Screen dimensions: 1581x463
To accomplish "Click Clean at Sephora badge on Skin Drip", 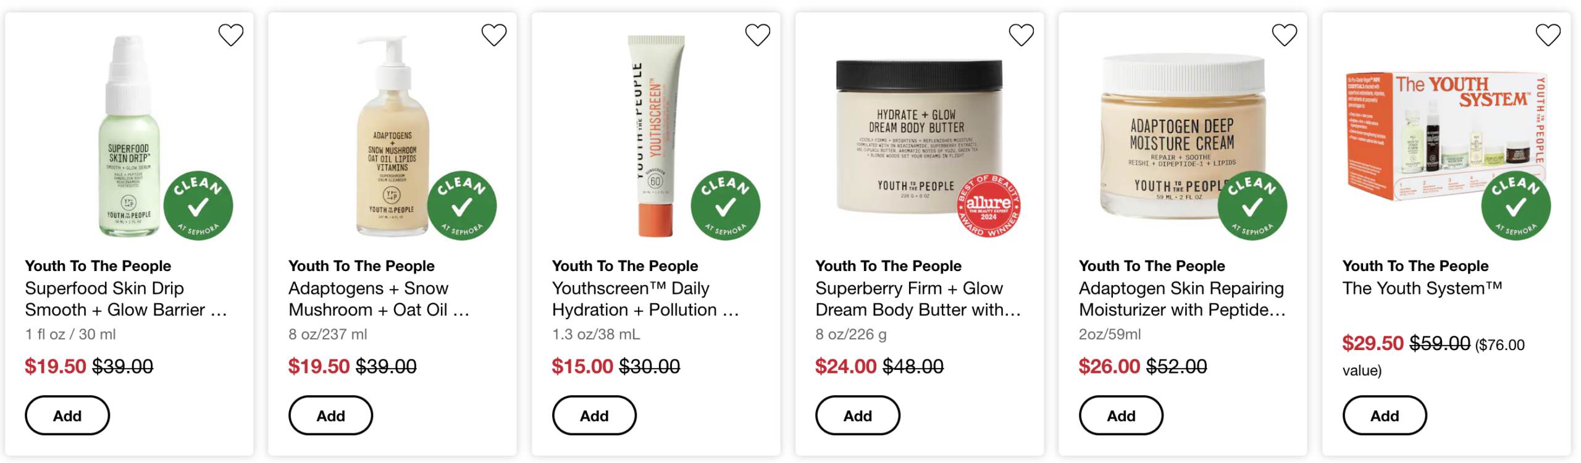I will click(198, 206).
